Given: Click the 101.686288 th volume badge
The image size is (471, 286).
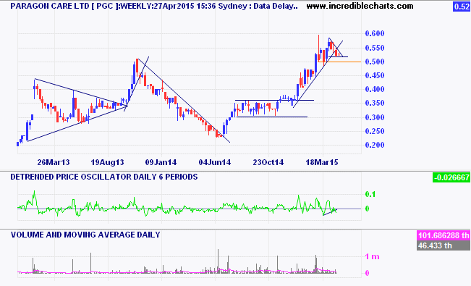Looking at the screenshot, I should 444,235.
